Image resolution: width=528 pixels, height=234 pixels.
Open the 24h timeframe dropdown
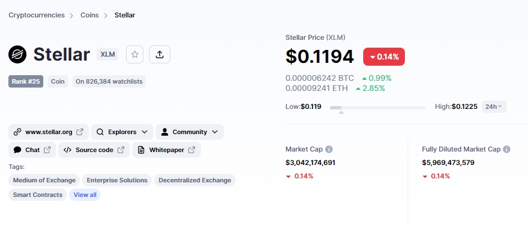494,107
